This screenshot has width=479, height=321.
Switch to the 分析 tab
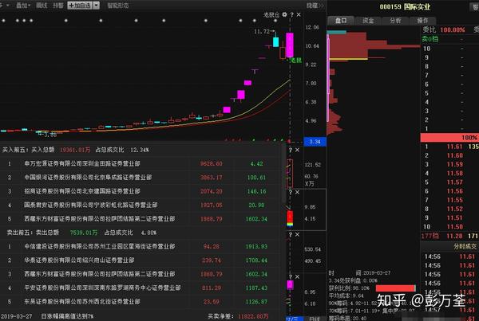click(x=395, y=21)
